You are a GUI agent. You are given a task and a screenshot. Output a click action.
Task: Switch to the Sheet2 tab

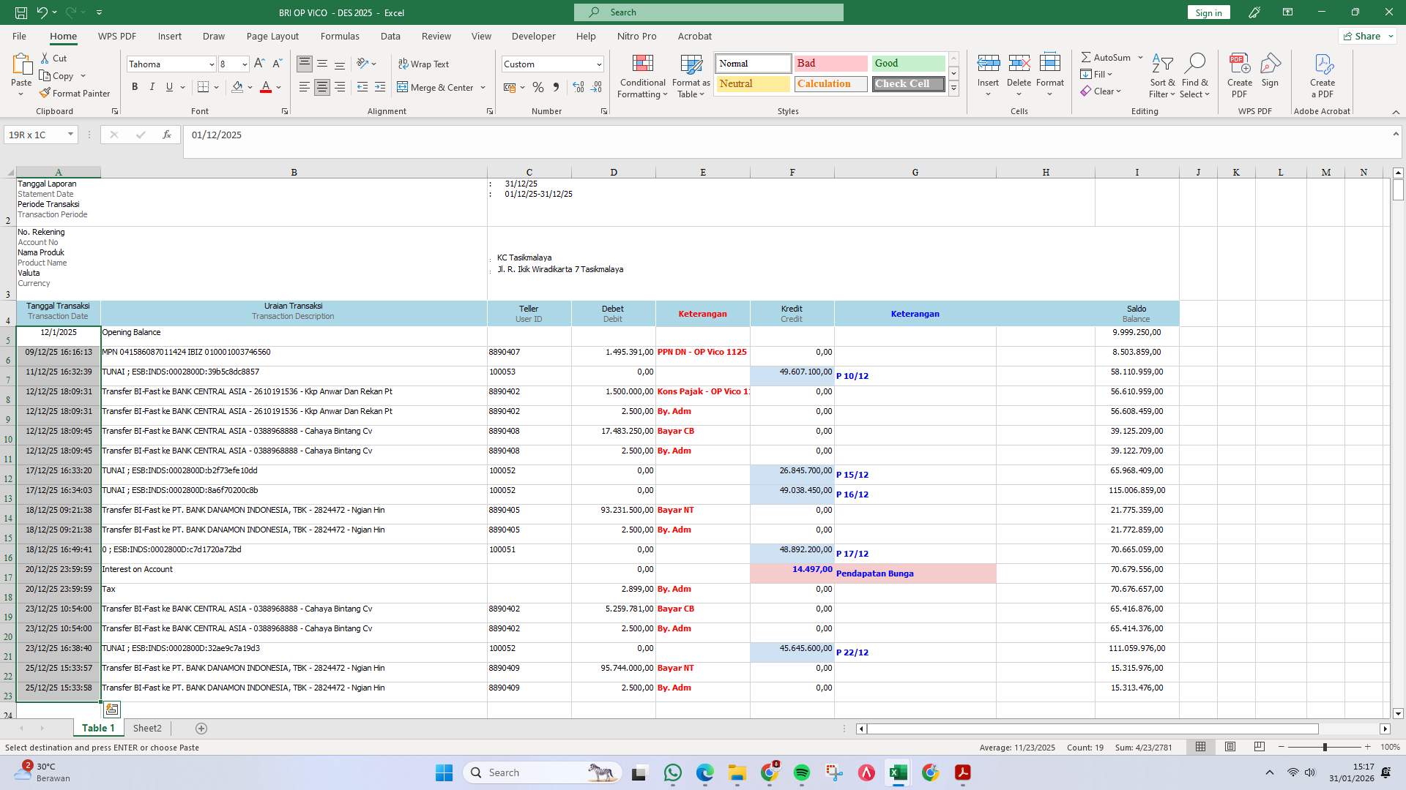tap(147, 728)
